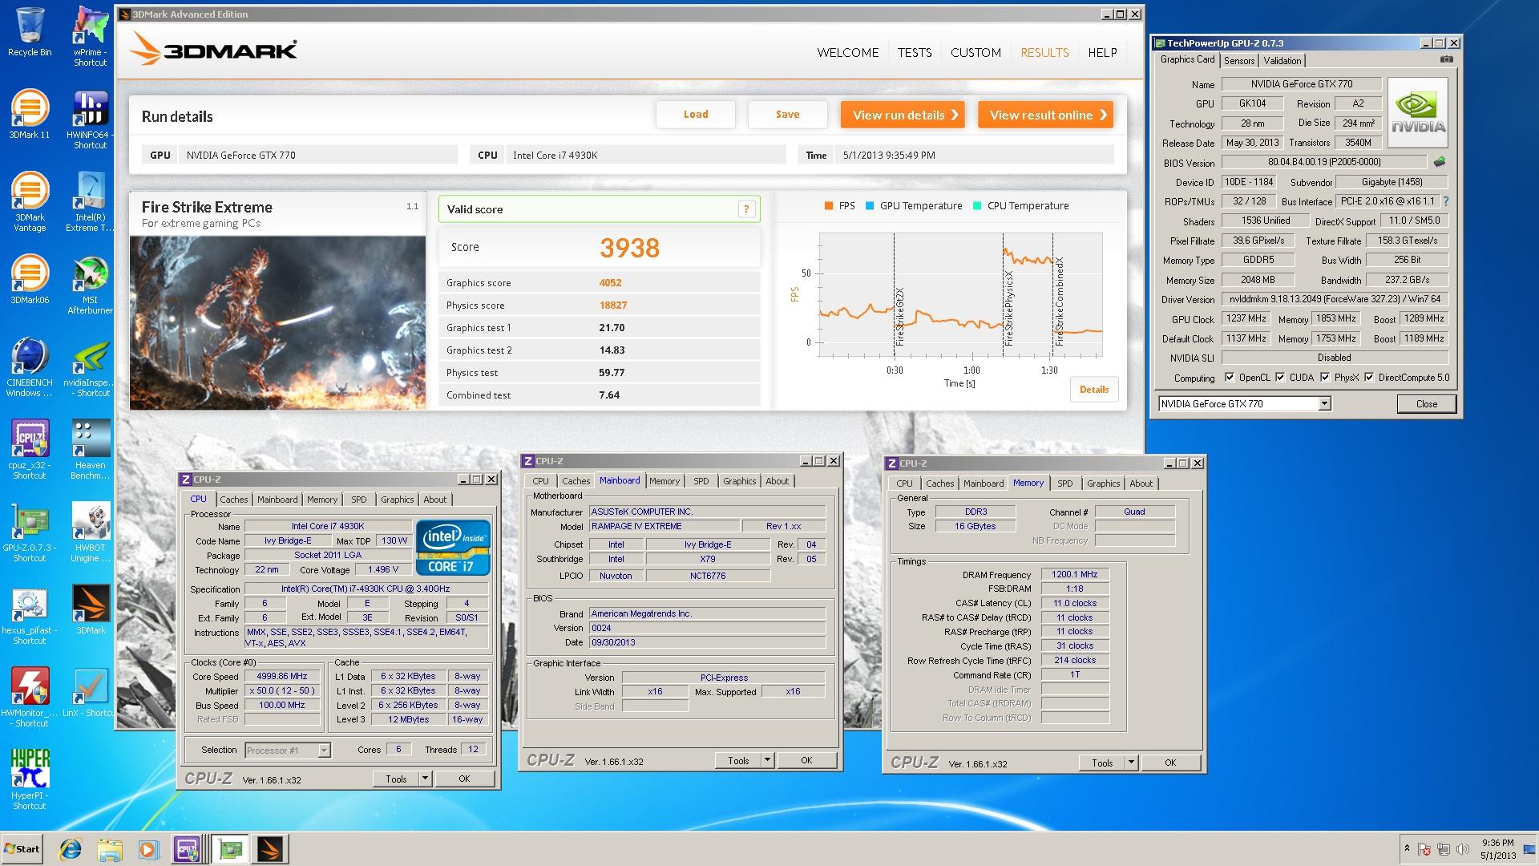
Task: Click the Save button in Run details
Action: (x=787, y=115)
